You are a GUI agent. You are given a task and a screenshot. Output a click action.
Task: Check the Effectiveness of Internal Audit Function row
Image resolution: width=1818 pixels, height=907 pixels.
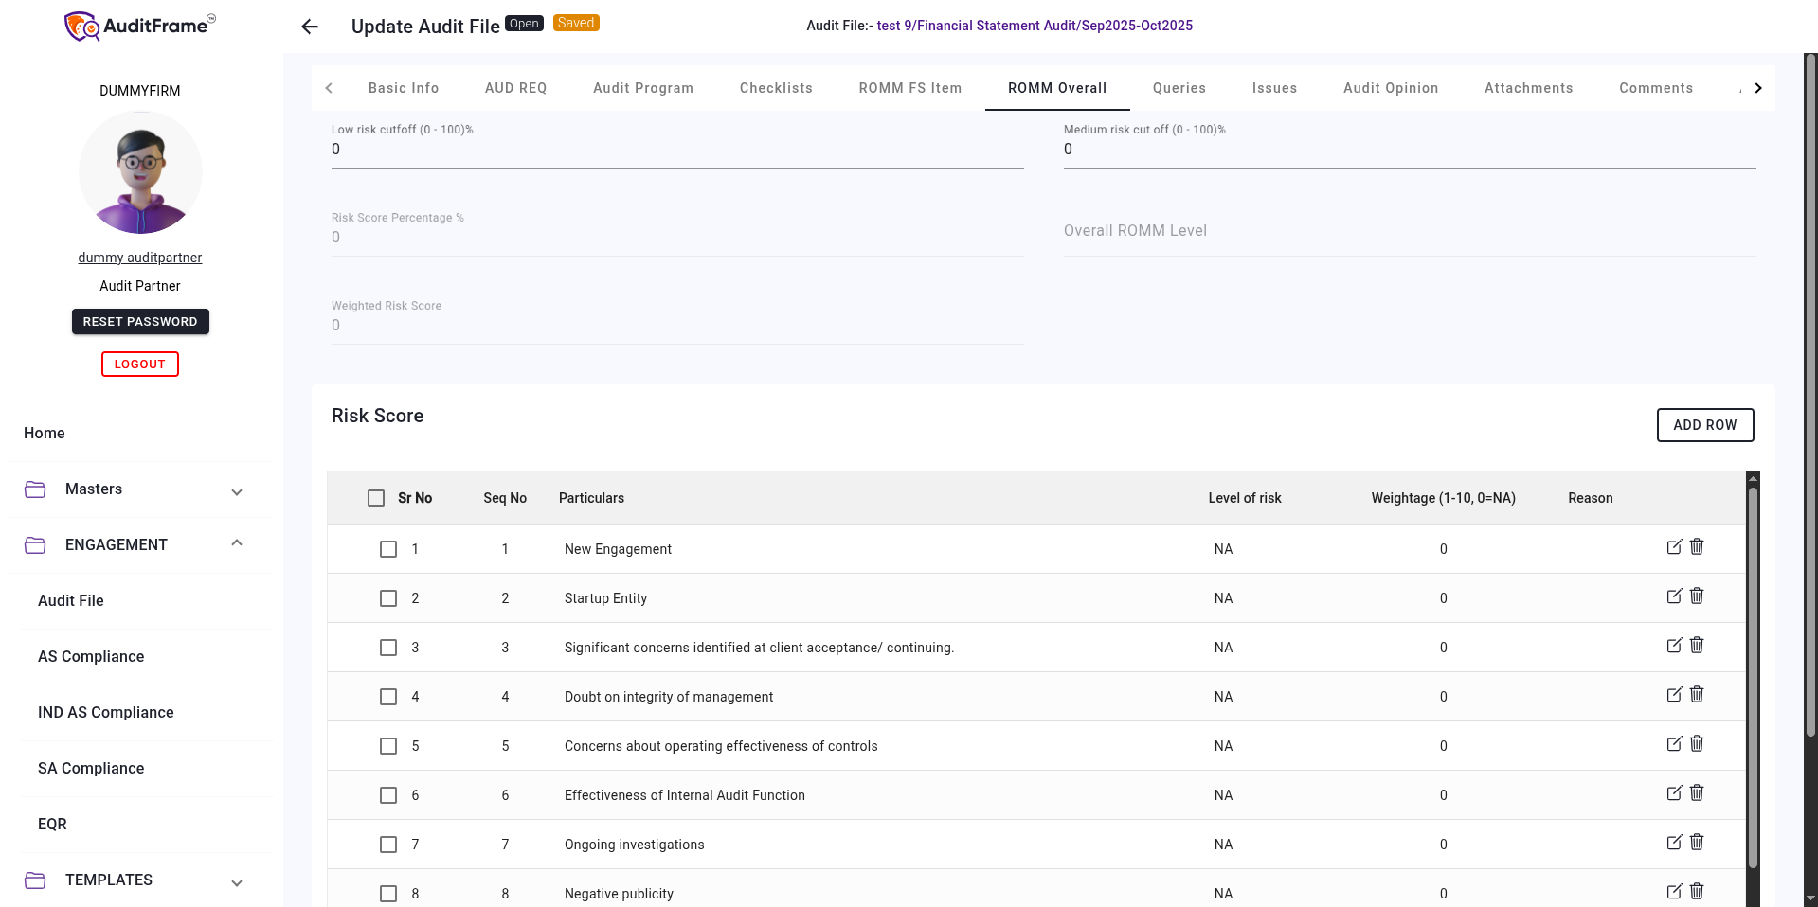(387, 795)
